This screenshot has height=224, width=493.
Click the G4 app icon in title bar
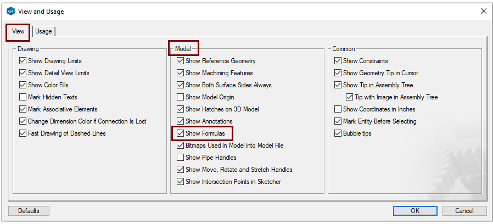tap(10, 10)
